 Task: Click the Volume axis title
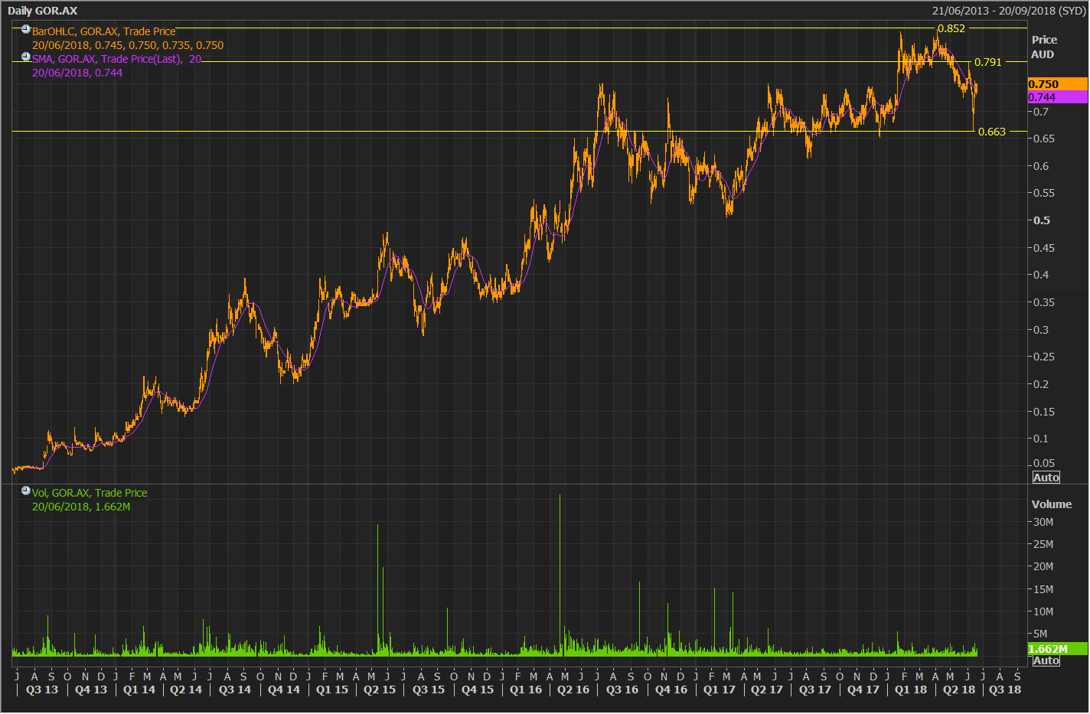(x=1052, y=504)
